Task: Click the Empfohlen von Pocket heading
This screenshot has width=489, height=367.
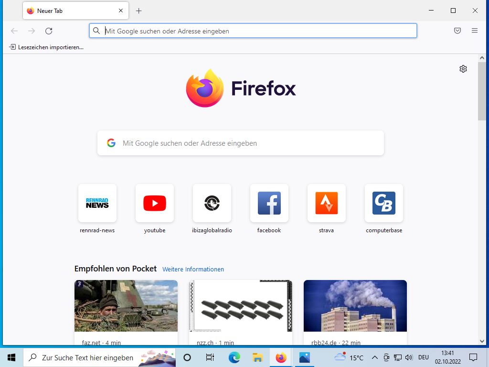Action: coord(116,269)
